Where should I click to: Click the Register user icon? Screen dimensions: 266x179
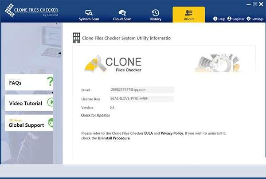(229, 19)
